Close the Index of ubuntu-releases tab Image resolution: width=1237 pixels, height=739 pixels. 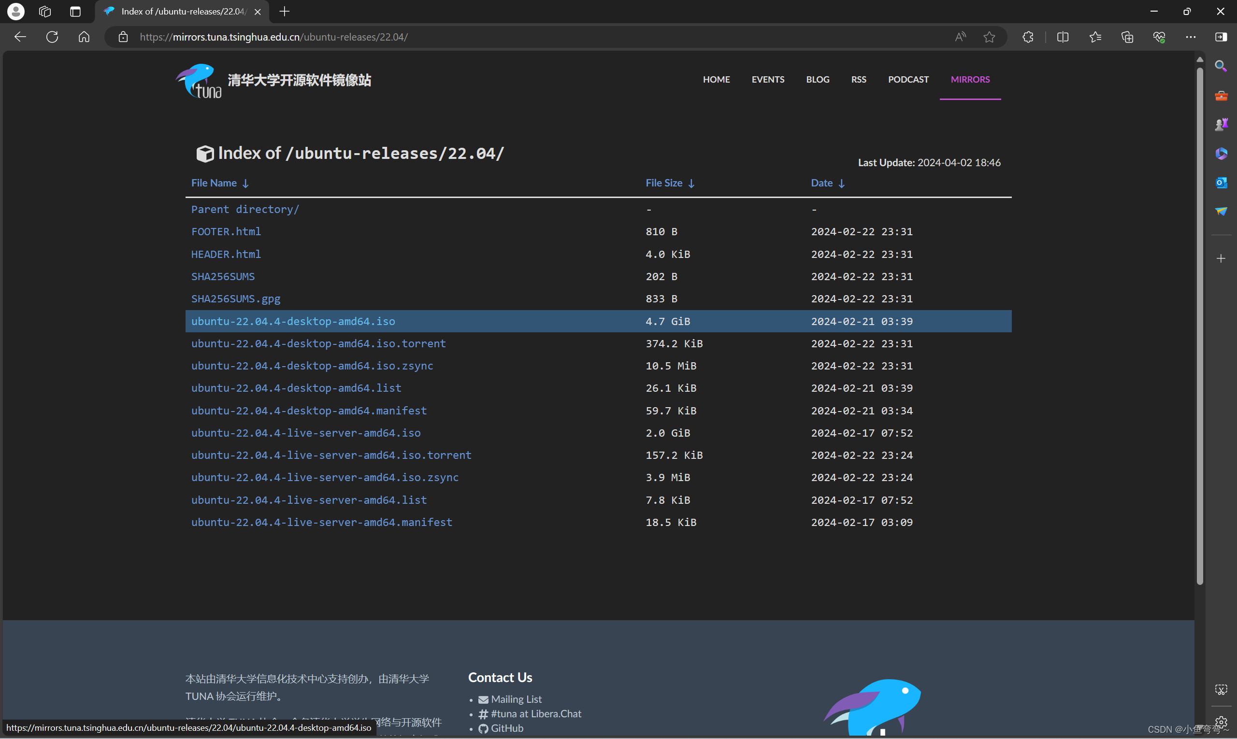pyautogui.click(x=258, y=12)
